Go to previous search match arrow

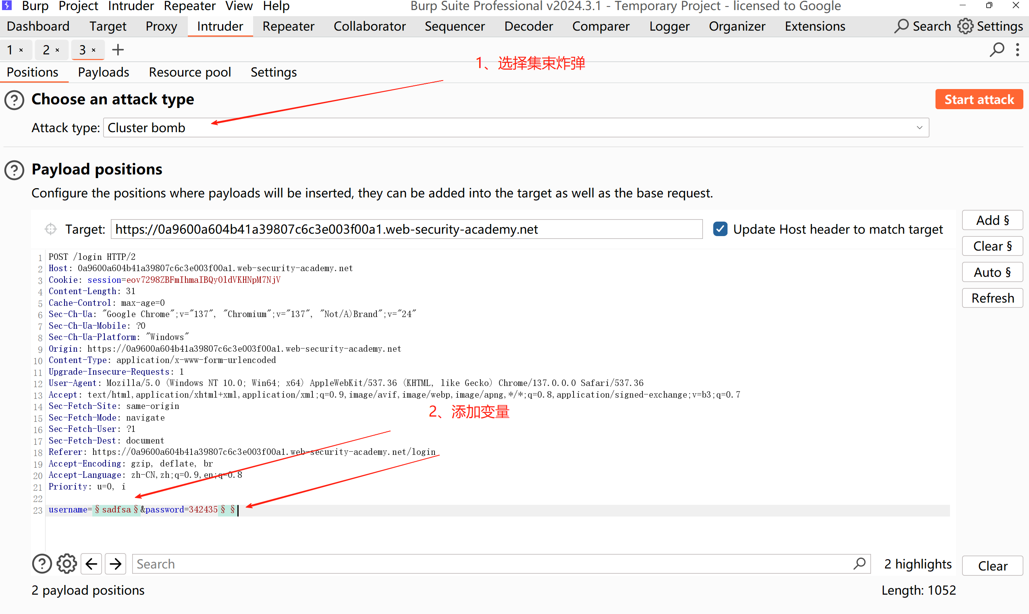(91, 564)
